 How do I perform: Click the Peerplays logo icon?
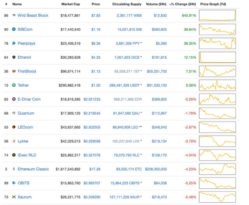click(x=14, y=43)
